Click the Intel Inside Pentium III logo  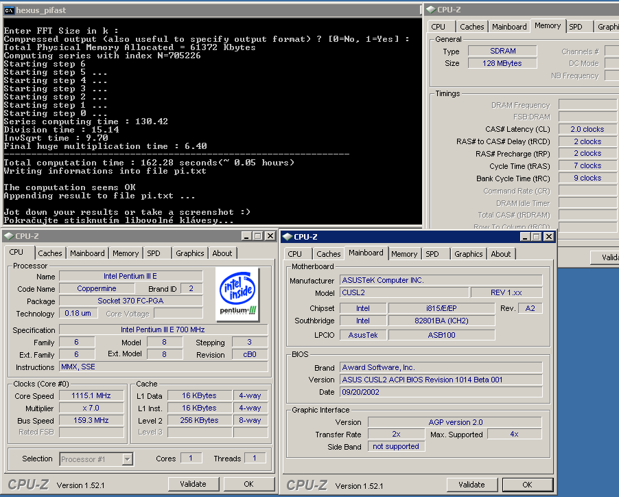(237, 292)
